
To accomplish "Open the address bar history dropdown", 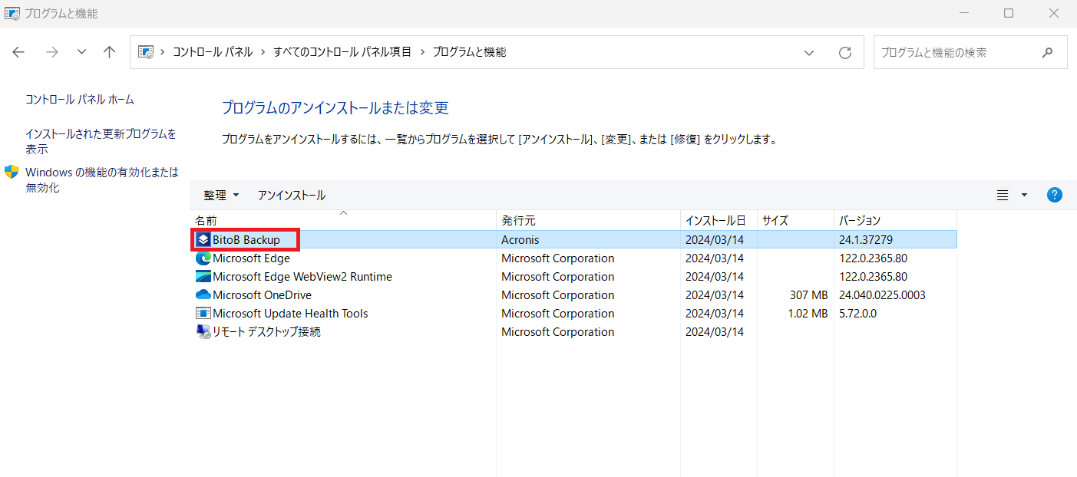I will [809, 53].
